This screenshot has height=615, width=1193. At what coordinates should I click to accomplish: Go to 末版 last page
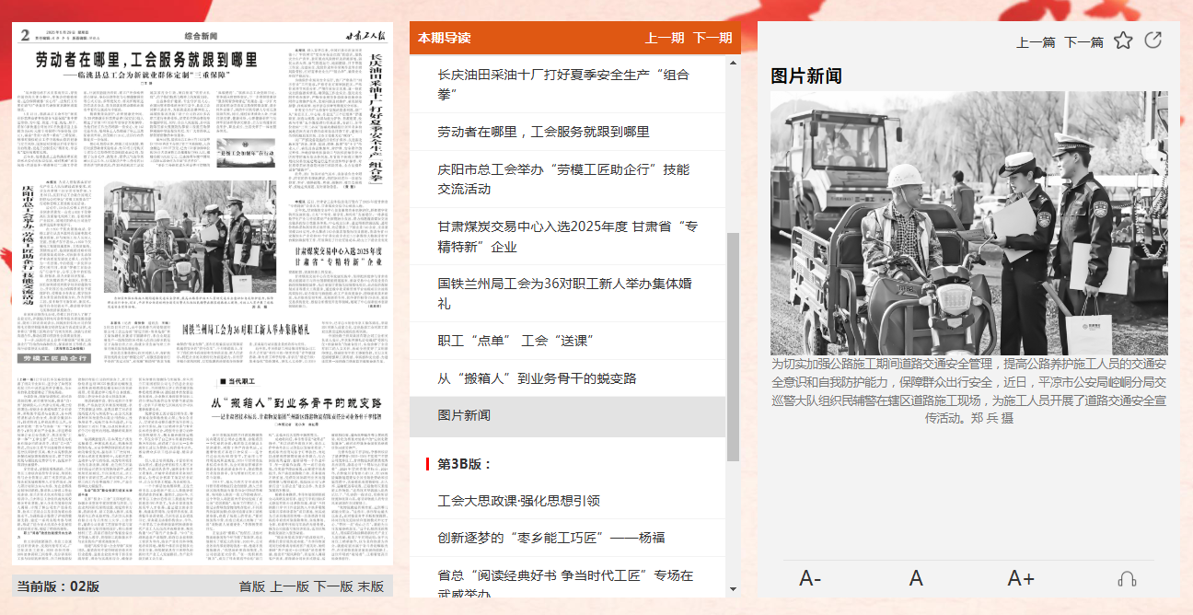[x=371, y=586]
